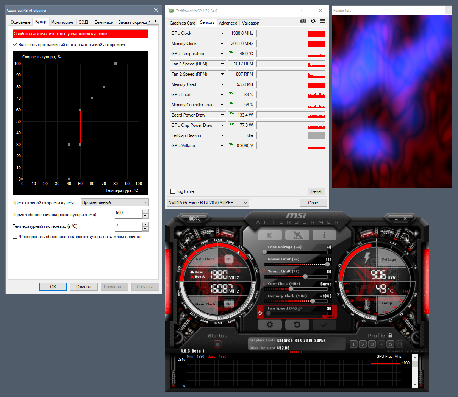Open Afterburner settings gear button
This screenshot has height=397, width=458.
click(x=270, y=325)
